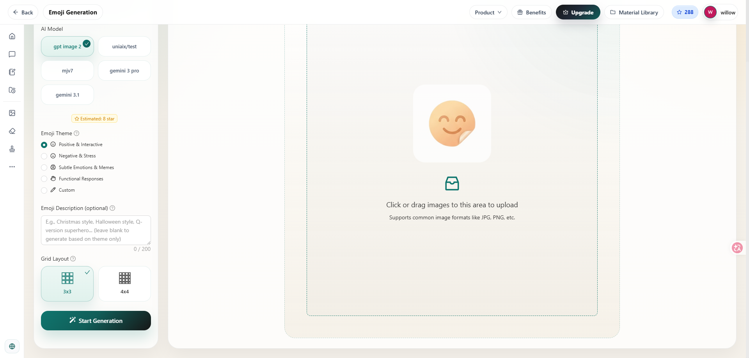The image size is (749, 358).
Task: Click the pink translate floating icon
Action: click(x=737, y=248)
